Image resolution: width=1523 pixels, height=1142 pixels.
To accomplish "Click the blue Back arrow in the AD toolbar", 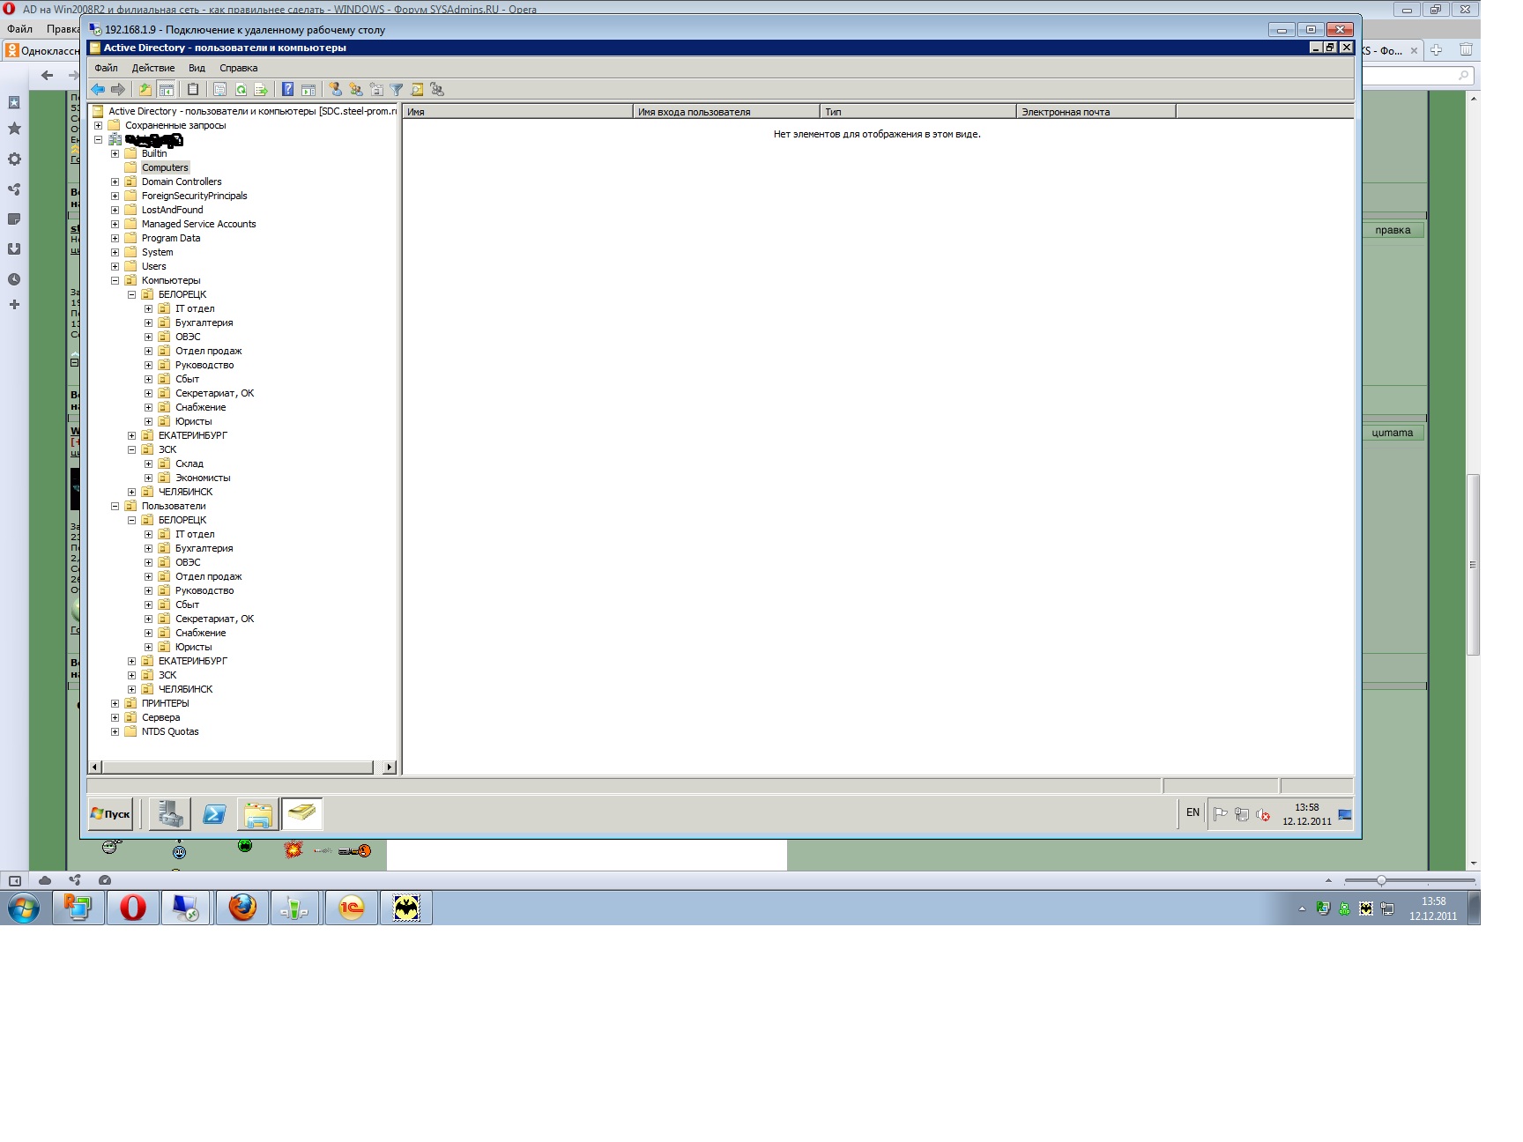I will coord(98,89).
